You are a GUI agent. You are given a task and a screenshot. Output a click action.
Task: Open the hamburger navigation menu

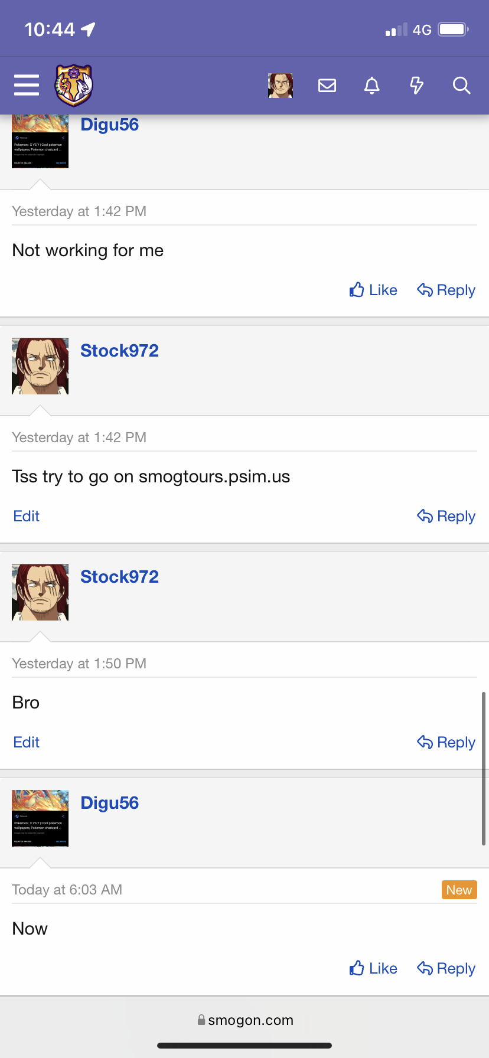coord(27,86)
